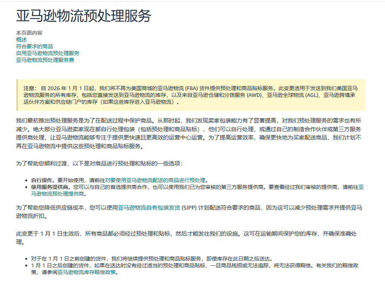Click the 概述 table of contents link
The width and height of the screenshot is (385, 282).
pyautogui.click(x=21, y=40)
